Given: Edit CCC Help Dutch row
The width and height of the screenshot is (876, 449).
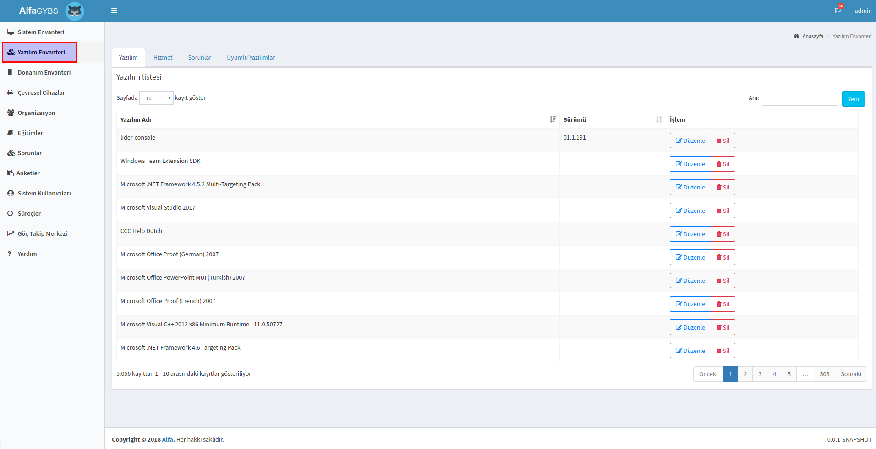Looking at the screenshot, I should pos(690,234).
